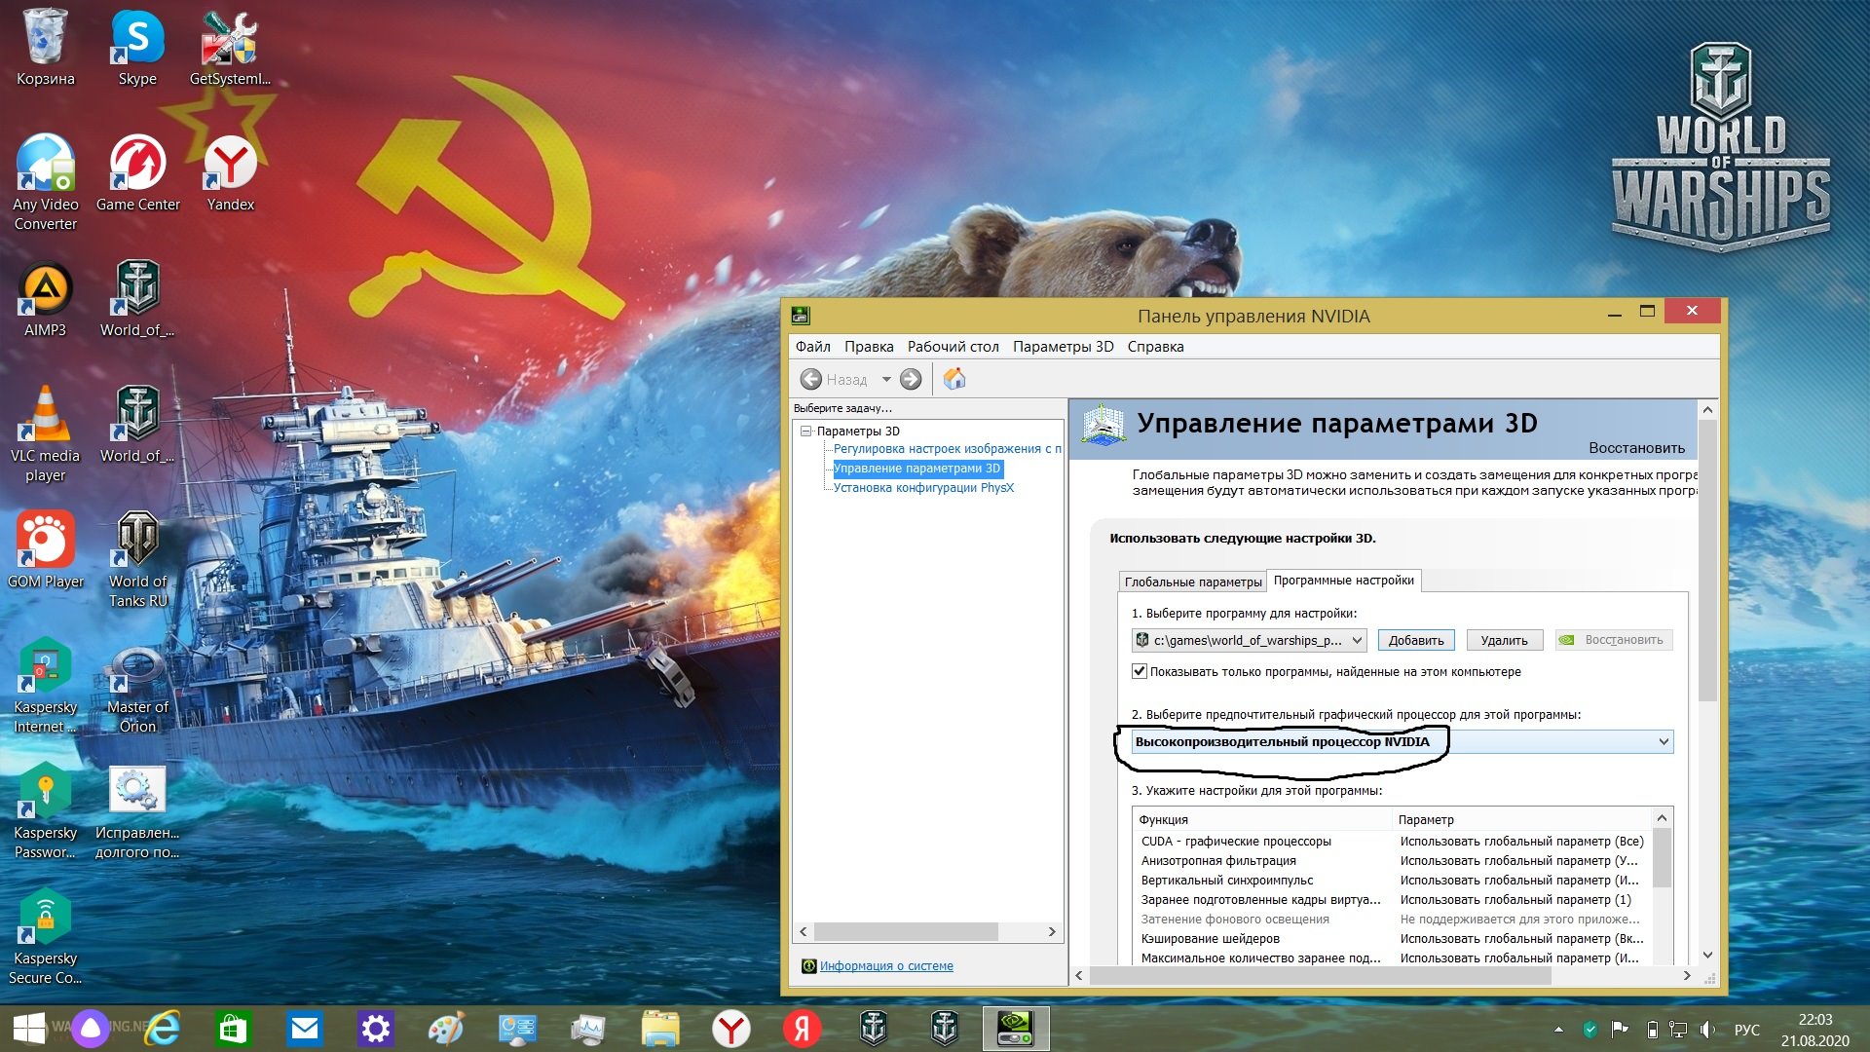Viewport: 1870px width, 1052px height.
Task: Open the Параметры 3D menu
Action: [x=1063, y=347]
